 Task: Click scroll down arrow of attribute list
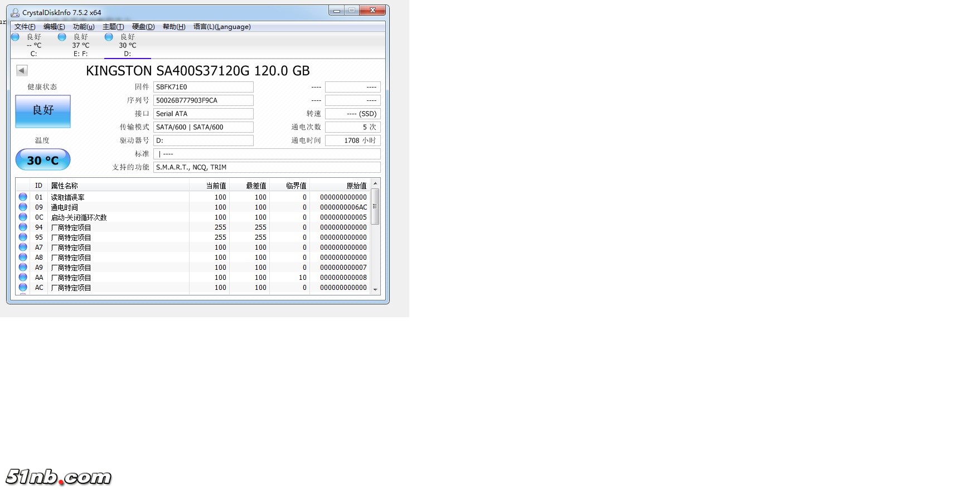pos(375,290)
